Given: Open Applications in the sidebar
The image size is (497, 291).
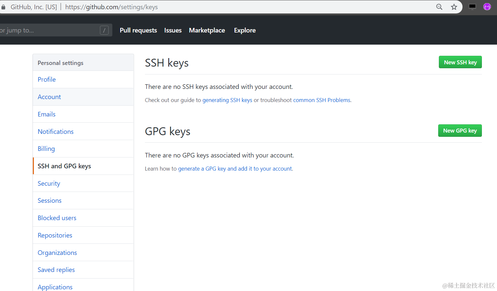Looking at the screenshot, I should [x=83, y=285].
